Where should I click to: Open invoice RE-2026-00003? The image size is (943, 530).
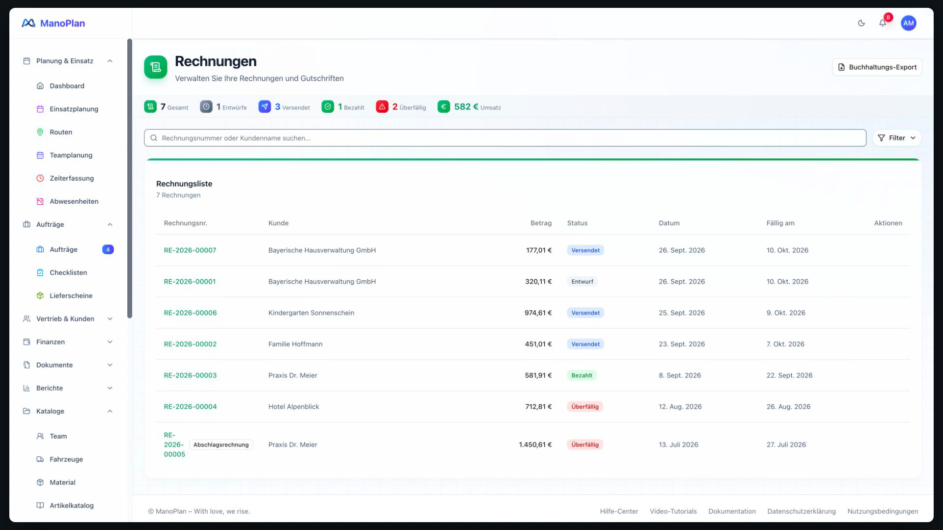190,375
